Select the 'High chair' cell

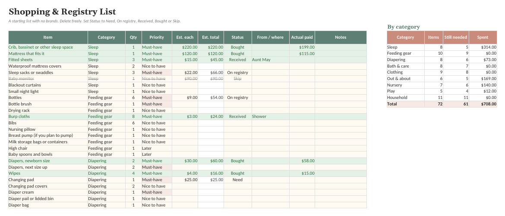coord(48,148)
